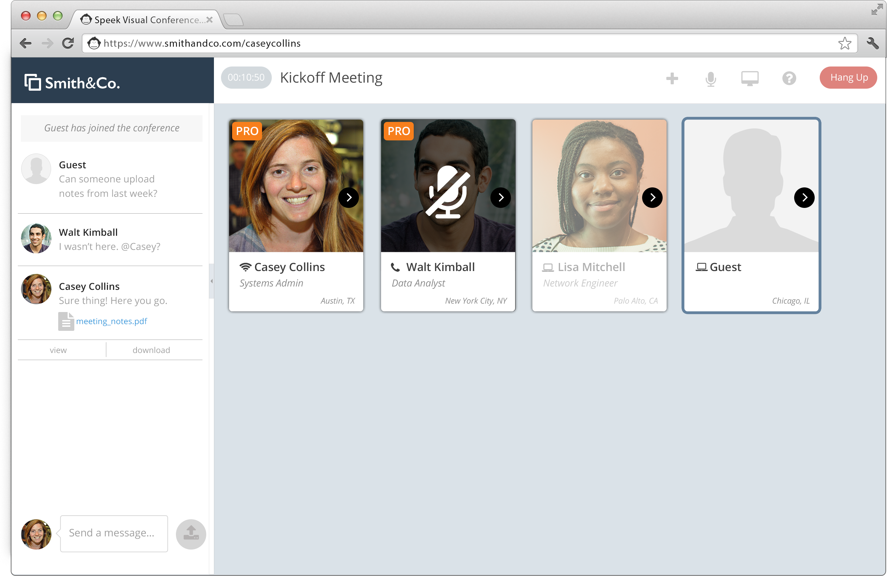Click the browser reload icon
Screen dimensions: 887x576
(x=68, y=44)
